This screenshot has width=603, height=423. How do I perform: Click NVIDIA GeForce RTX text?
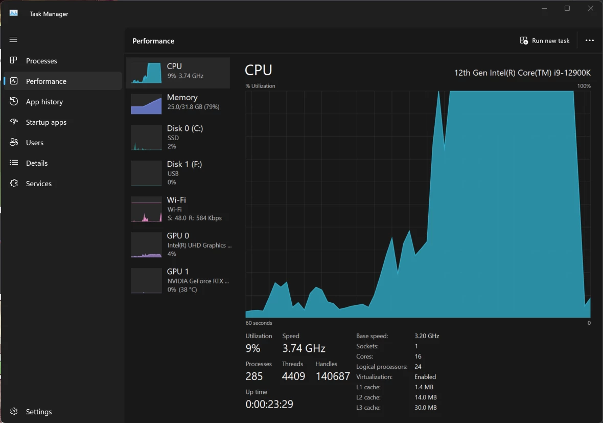coord(198,281)
